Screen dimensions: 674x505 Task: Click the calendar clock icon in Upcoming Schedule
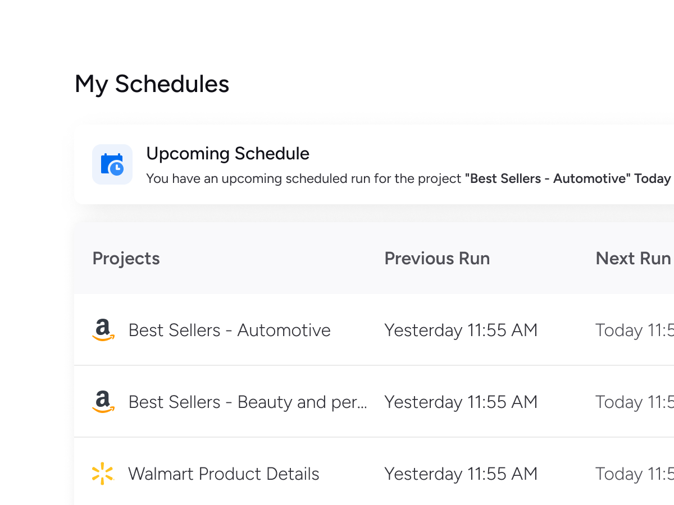[x=112, y=164]
